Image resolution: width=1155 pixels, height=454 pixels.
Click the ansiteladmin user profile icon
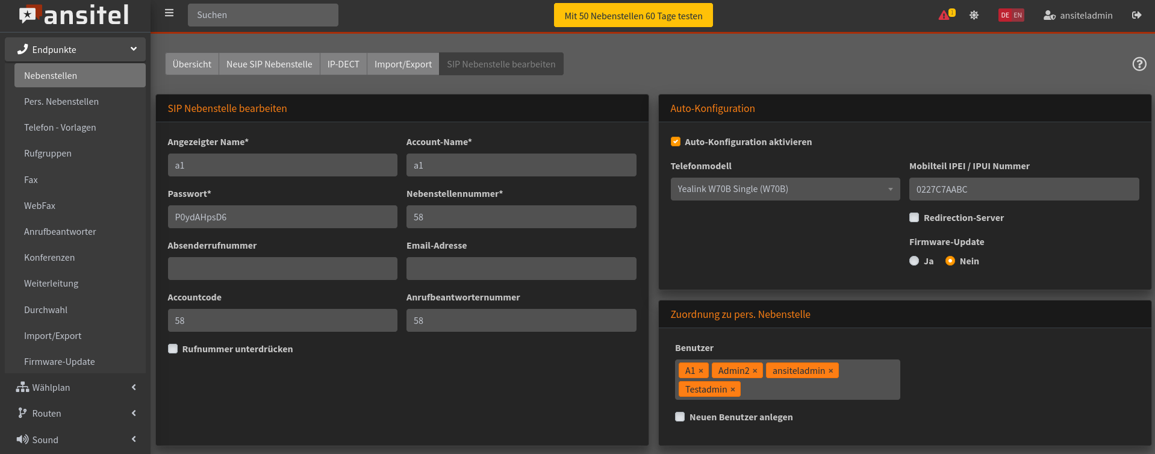[x=1049, y=15]
